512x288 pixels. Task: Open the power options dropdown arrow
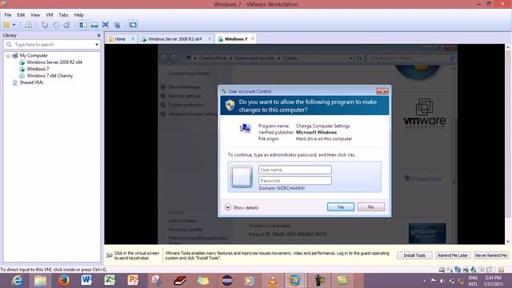14,25
